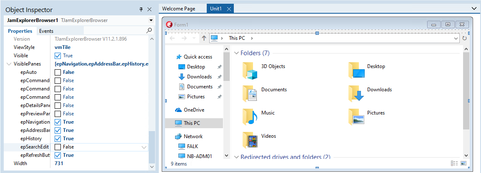Select the NB-ADM01 network computer
Screen dimensions: 481x173
point(199,156)
